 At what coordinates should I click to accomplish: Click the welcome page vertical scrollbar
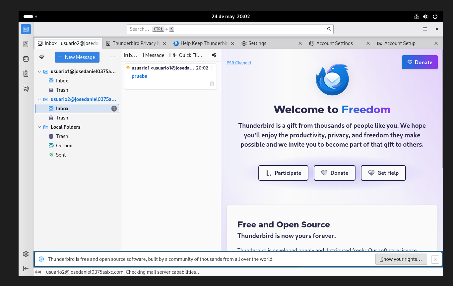442,109
